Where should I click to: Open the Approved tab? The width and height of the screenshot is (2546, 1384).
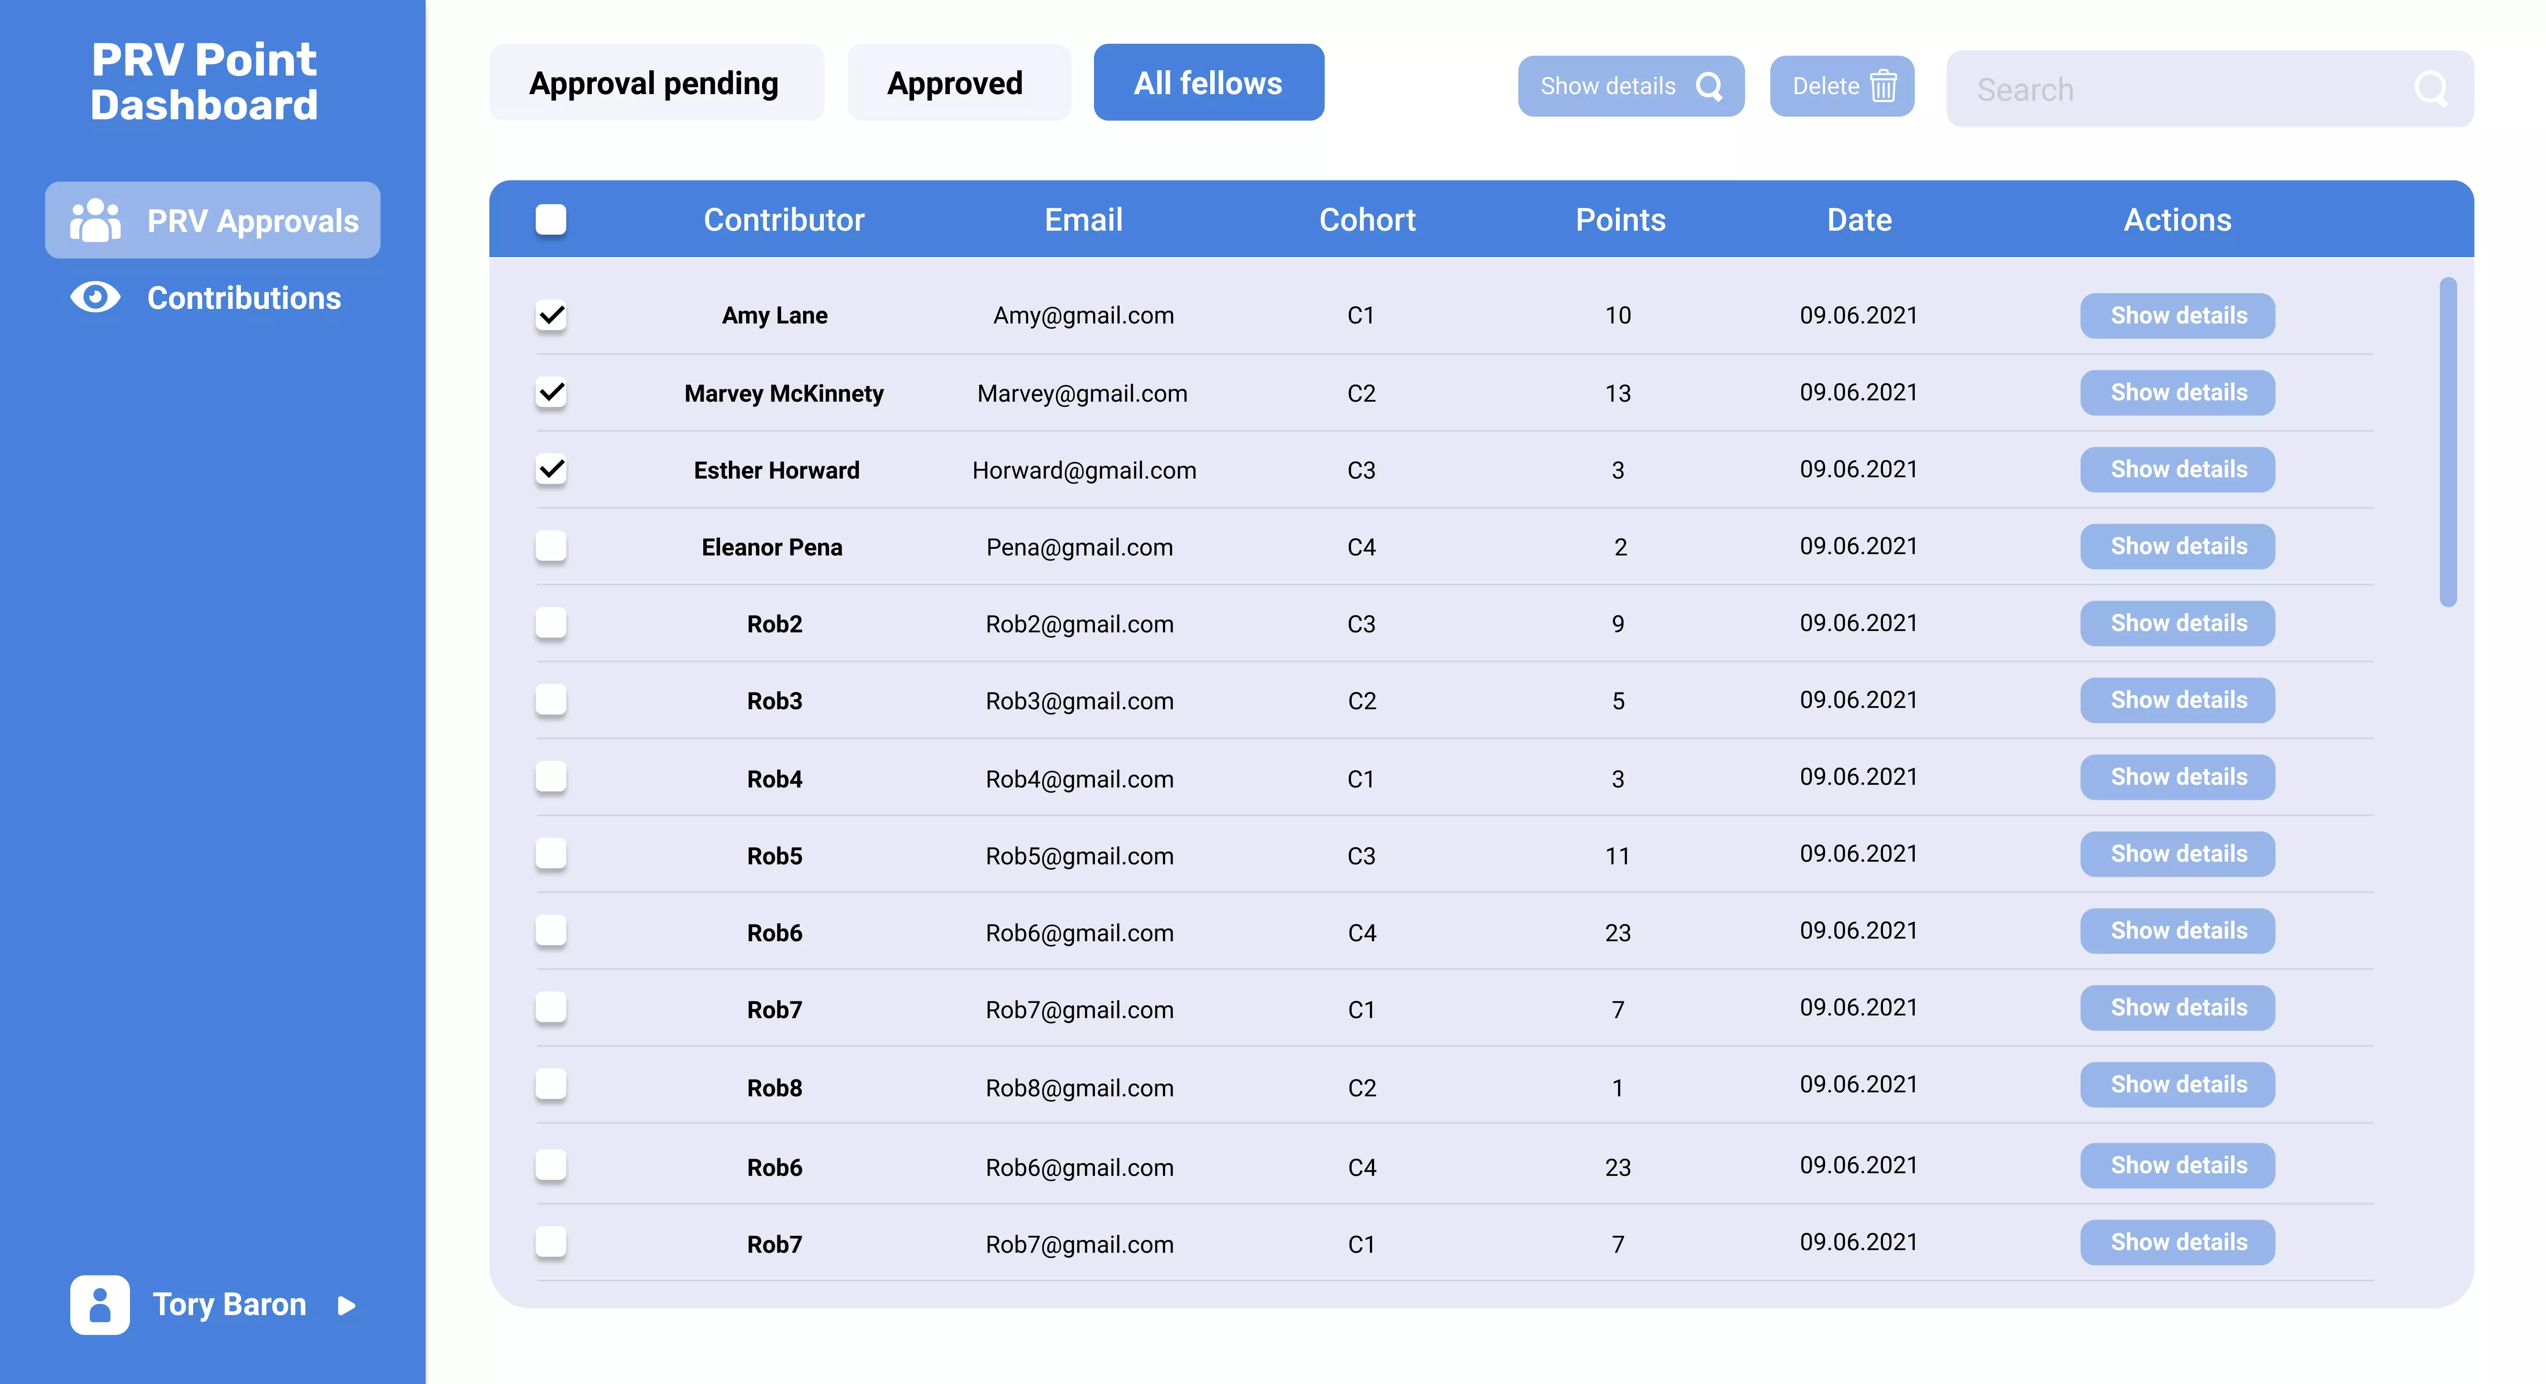click(x=955, y=83)
